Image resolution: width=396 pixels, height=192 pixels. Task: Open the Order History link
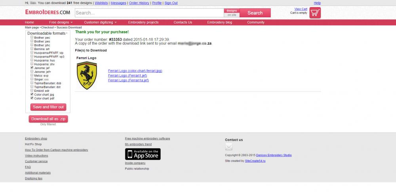pos(139,3)
